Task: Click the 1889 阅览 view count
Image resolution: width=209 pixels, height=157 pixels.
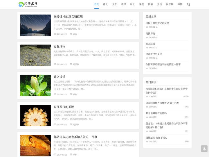Action: pos(151,107)
